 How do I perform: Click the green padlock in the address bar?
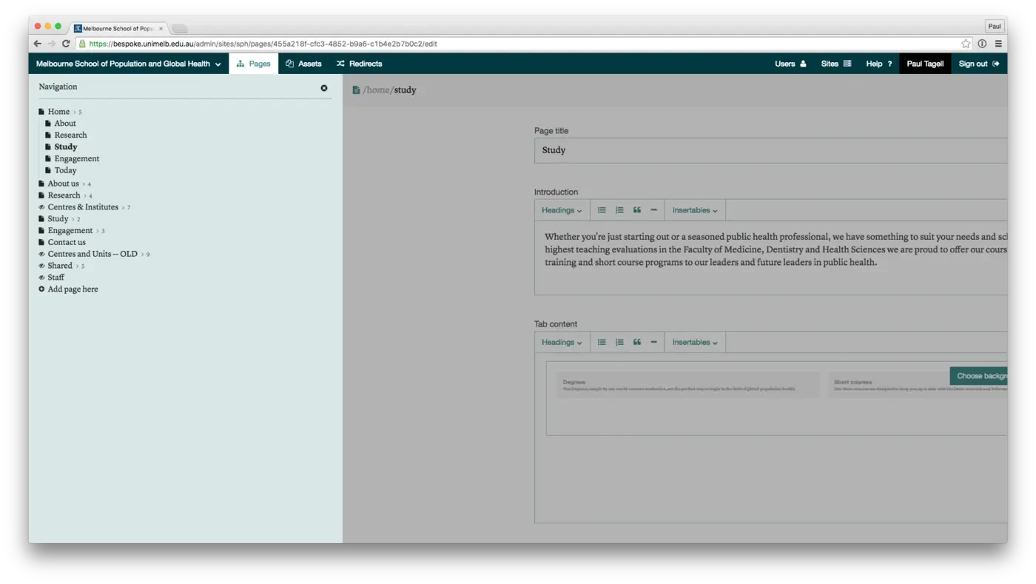pyautogui.click(x=83, y=44)
